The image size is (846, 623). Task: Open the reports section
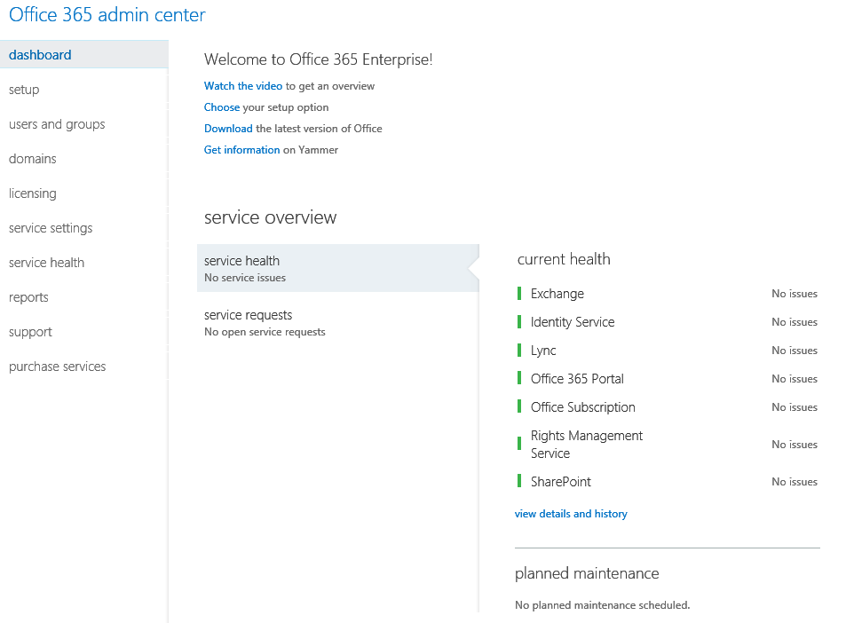[x=28, y=297]
